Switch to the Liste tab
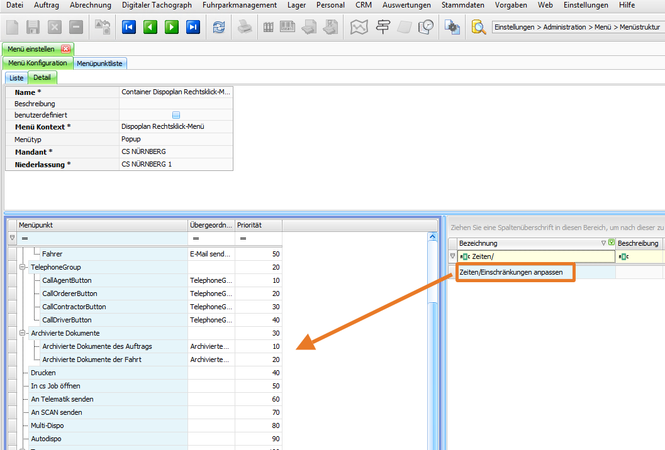The height and width of the screenshot is (450, 665). [x=16, y=78]
